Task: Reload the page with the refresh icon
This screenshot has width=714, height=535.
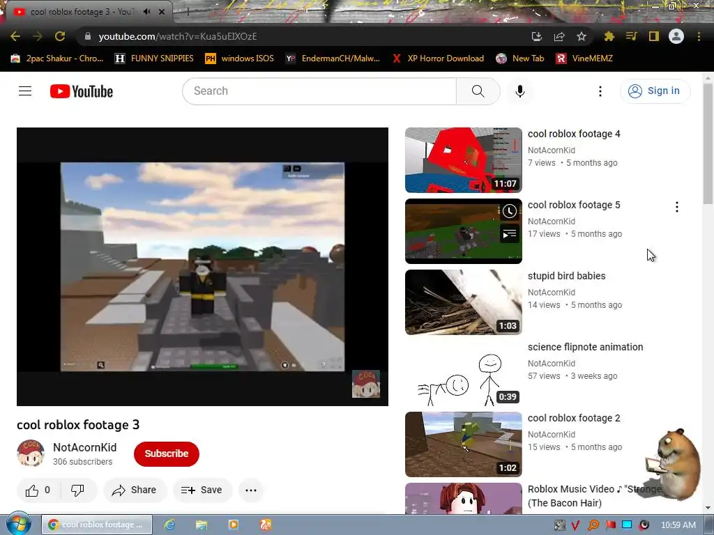Action: pyautogui.click(x=60, y=36)
